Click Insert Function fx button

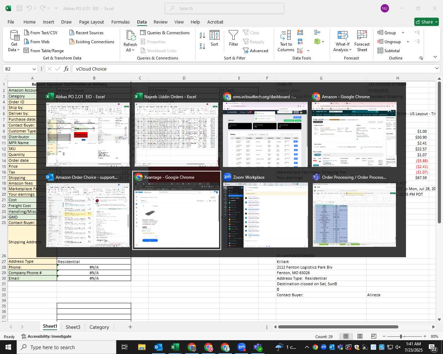tap(66, 69)
